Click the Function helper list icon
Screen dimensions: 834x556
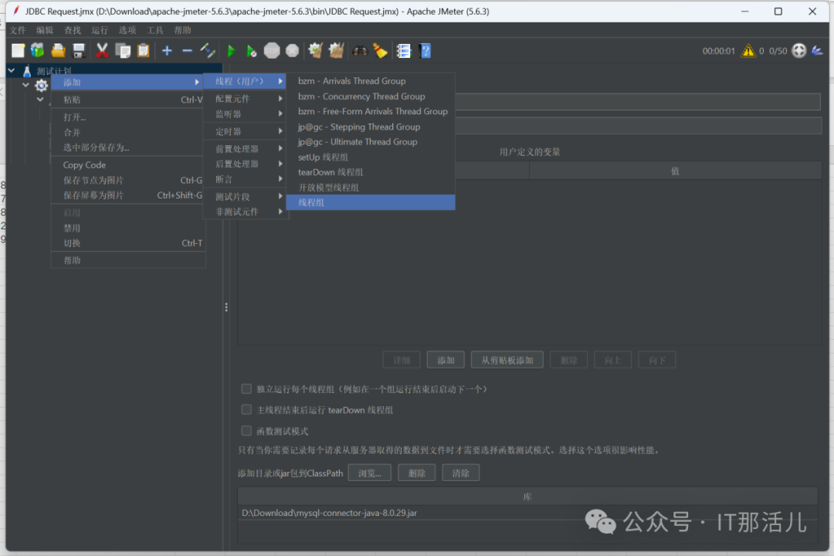click(404, 50)
